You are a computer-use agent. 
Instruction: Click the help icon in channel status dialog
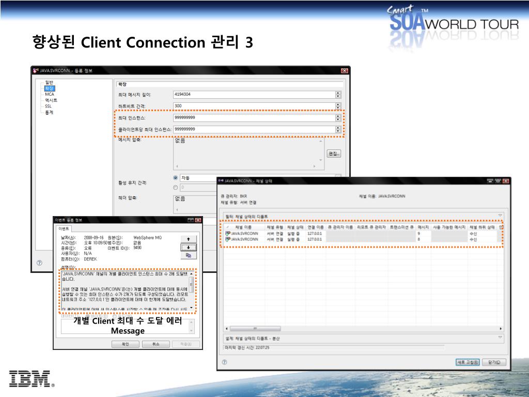[x=224, y=362]
